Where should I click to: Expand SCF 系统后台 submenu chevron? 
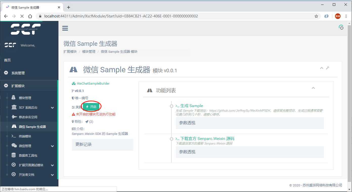pos(52,108)
